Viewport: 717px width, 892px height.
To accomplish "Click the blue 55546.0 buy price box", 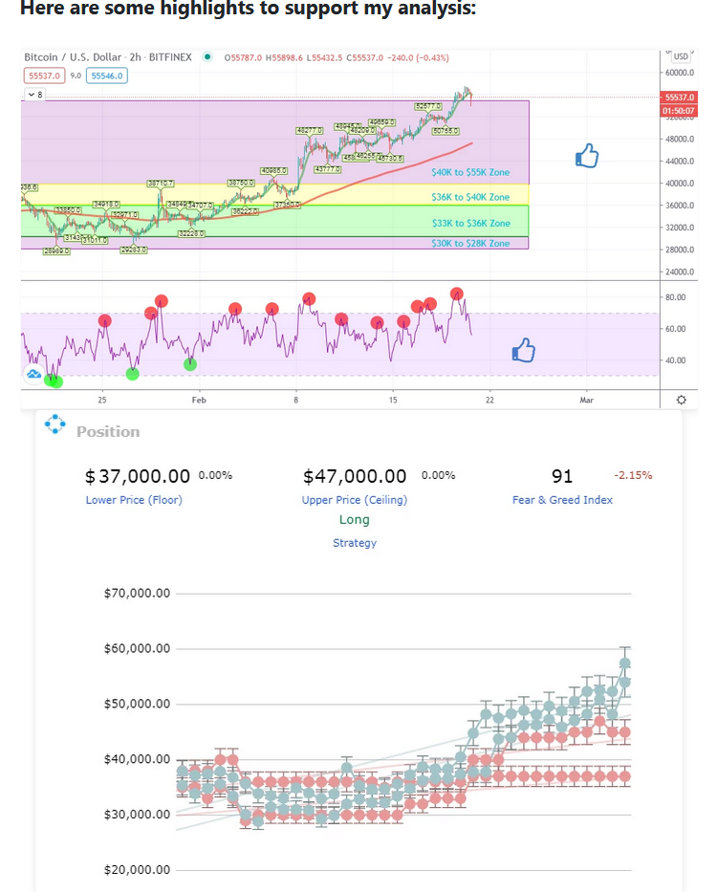I will coord(107,76).
